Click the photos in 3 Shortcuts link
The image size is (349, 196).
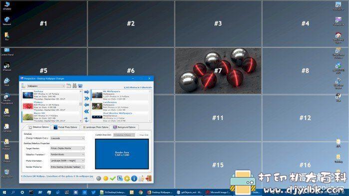pos(137,88)
